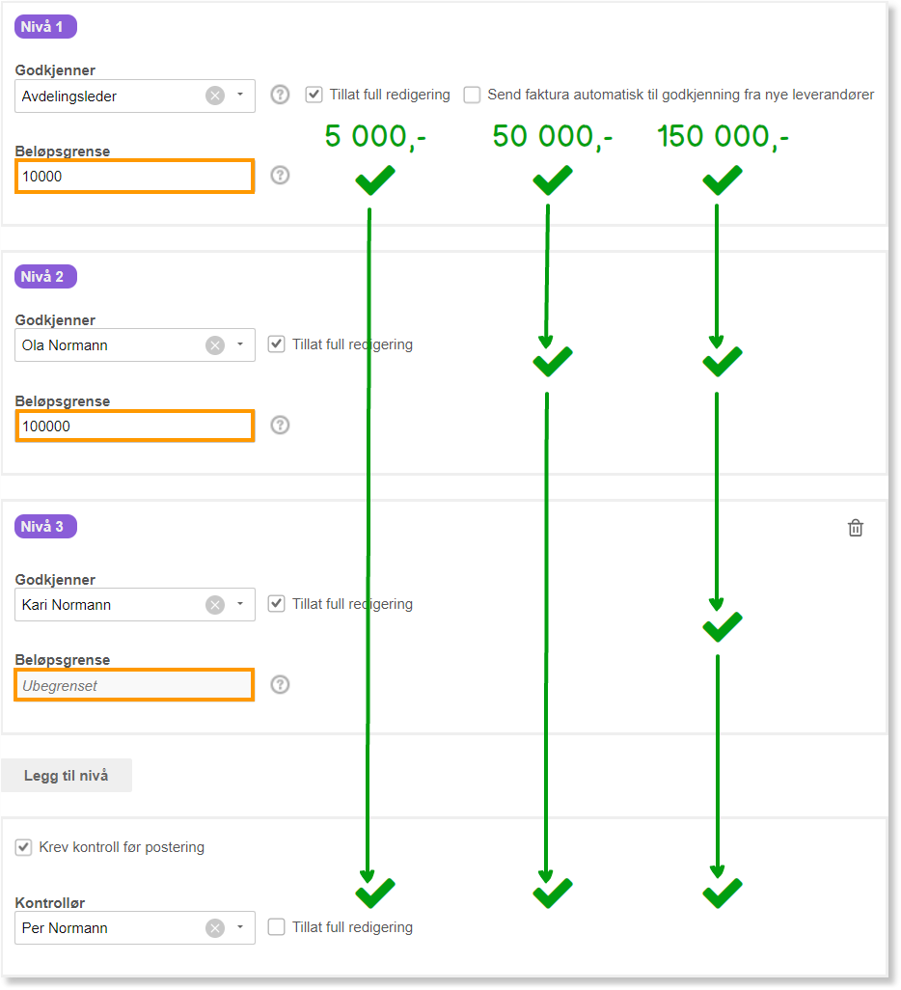Open the help icon beside the Avdelingsleder dropdown
This screenshot has width=901, height=990.
(x=280, y=95)
